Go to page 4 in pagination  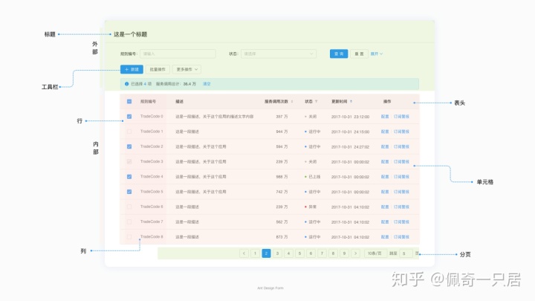coord(288,253)
